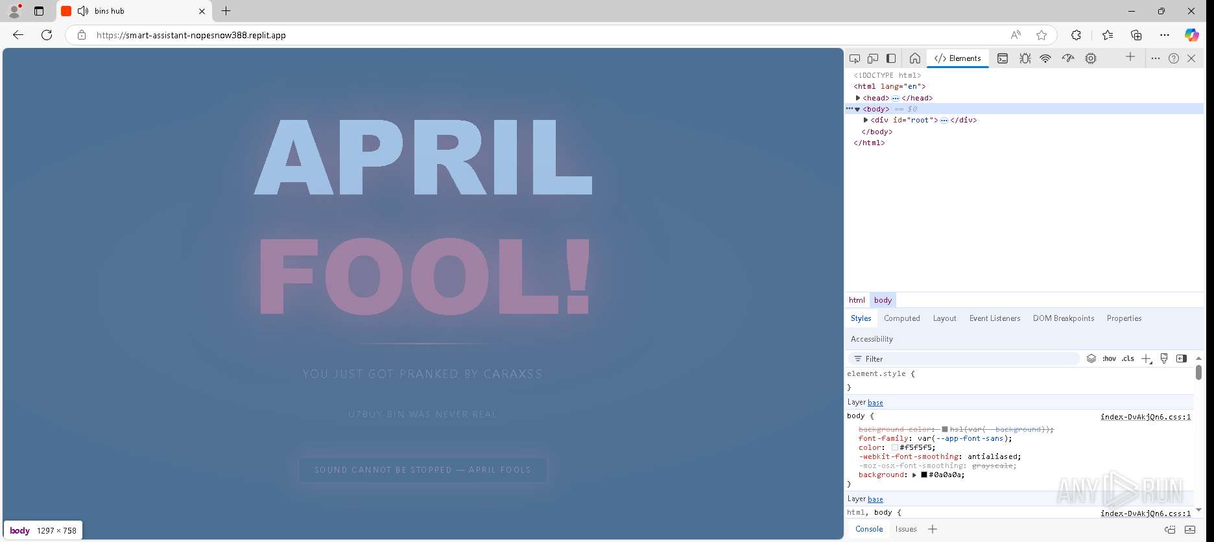This screenshot has width=1214, height=542.
Task: Open browser Settings and more menu
Action: coord(1165,35)
